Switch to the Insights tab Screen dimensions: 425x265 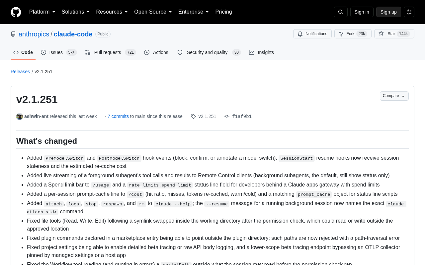[262, 52]
